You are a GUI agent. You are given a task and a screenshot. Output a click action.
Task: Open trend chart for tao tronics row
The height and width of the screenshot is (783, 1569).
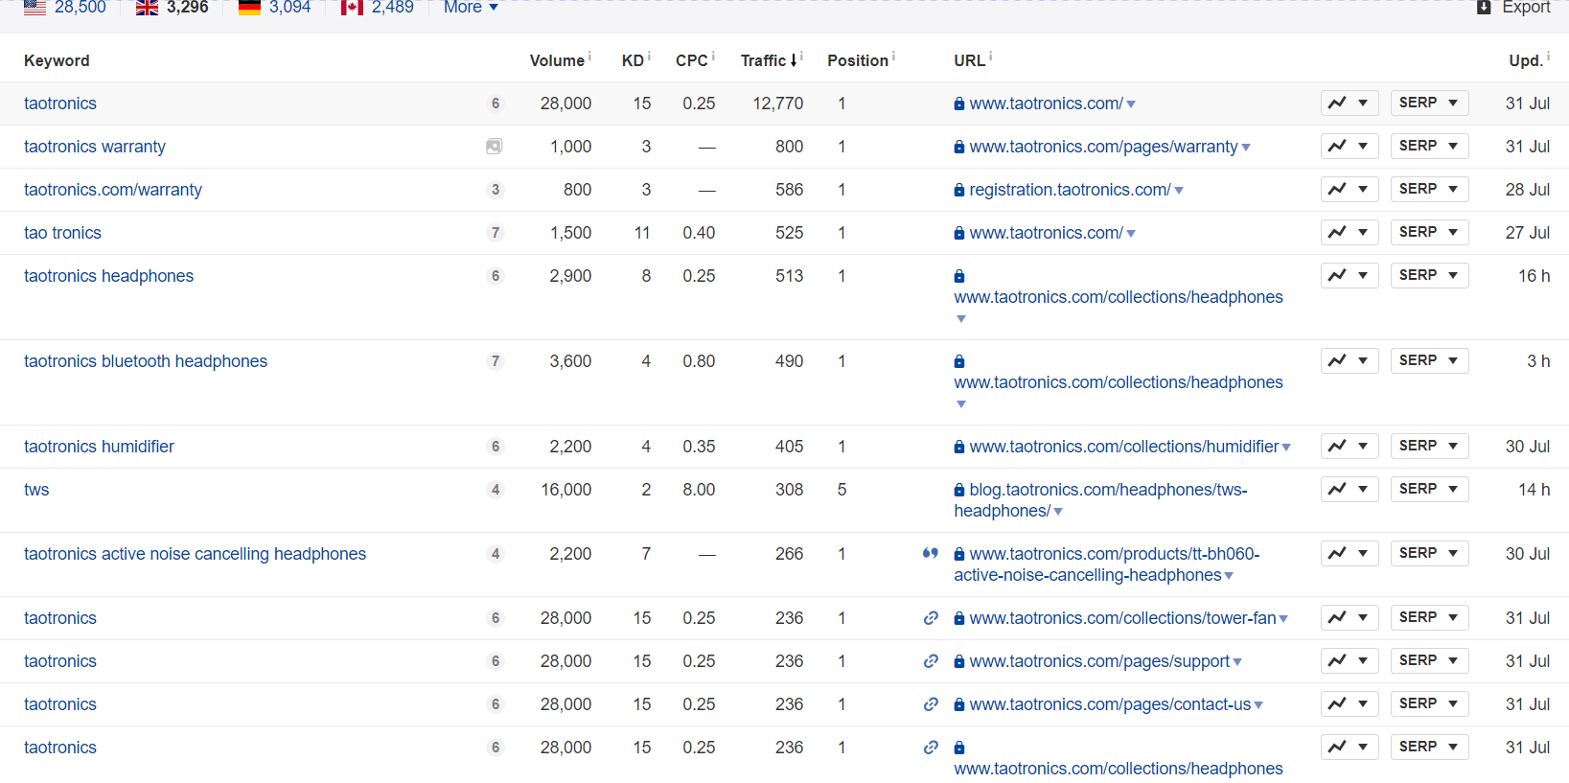click(x=1350, y=232)
